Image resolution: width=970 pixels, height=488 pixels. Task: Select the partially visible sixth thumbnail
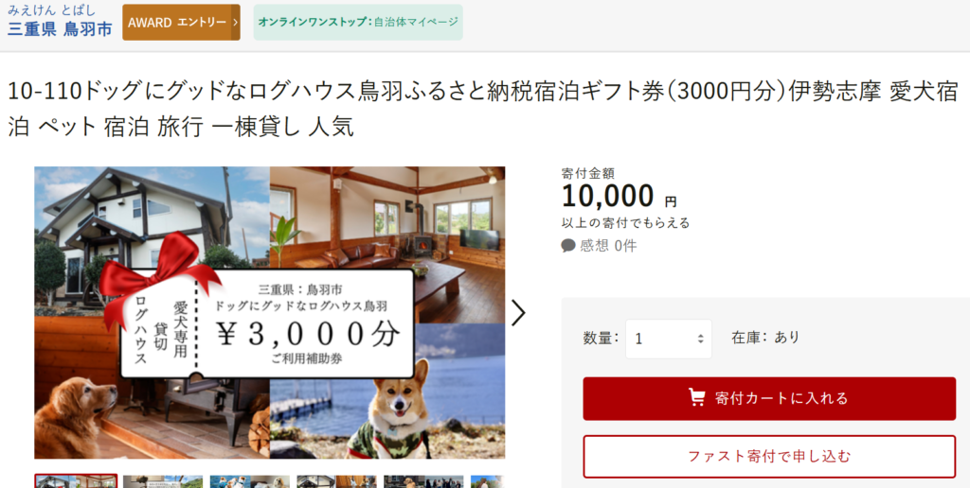[488, 481]
